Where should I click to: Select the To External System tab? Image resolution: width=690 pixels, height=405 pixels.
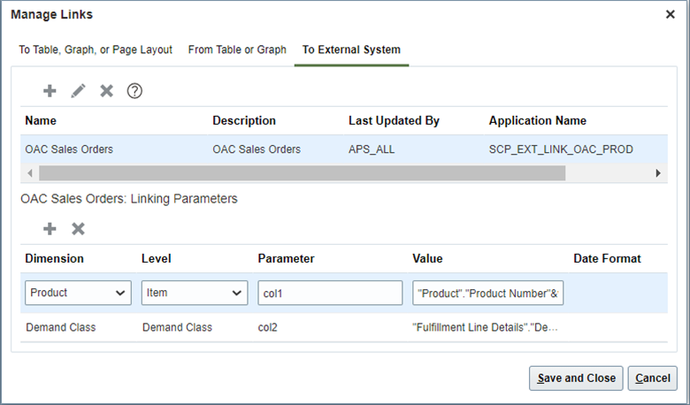(x=351, y=50)
